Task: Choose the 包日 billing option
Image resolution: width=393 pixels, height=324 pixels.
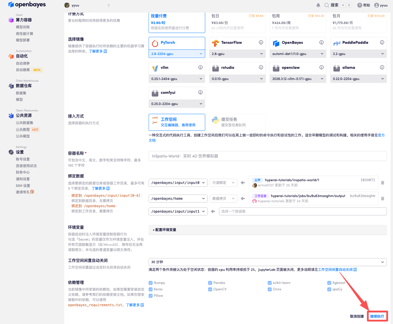Action: click(x=237, y=22)
